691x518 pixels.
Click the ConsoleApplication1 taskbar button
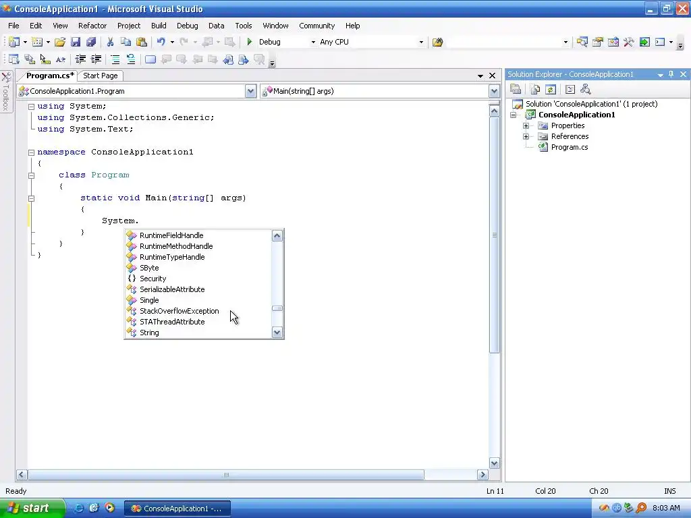click(177, 509)
